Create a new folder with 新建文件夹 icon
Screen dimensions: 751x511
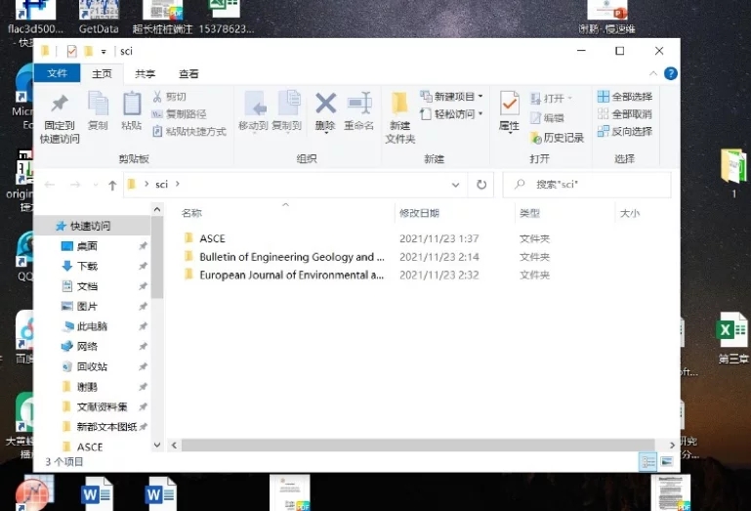tap(400, 118)
